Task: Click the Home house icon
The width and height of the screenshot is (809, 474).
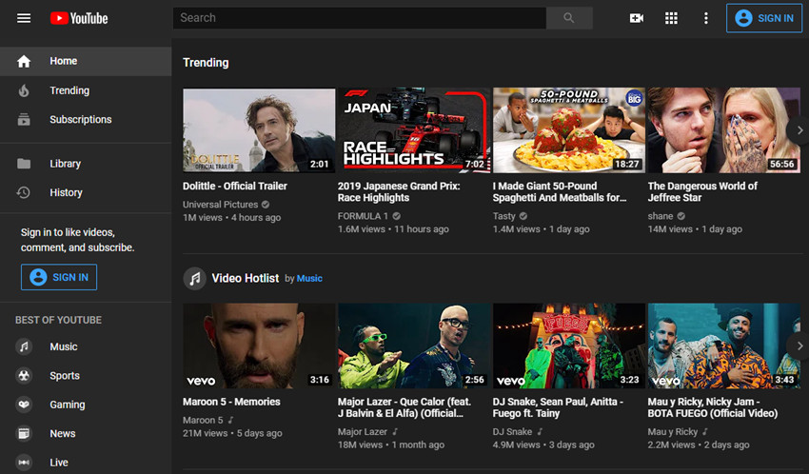Action: click(x=24, y=61)
